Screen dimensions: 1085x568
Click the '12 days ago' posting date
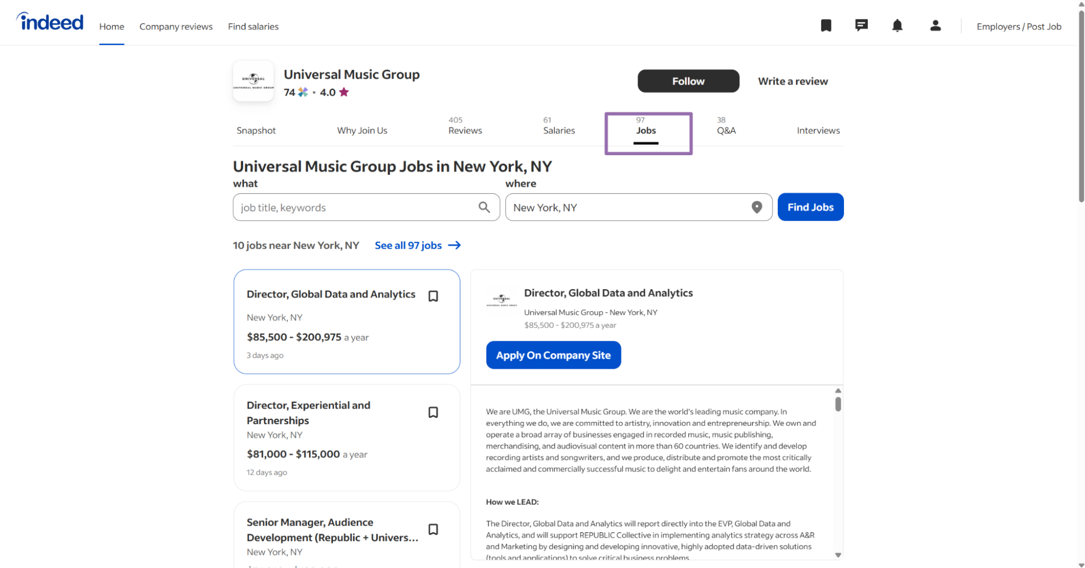tap(267, 473)
